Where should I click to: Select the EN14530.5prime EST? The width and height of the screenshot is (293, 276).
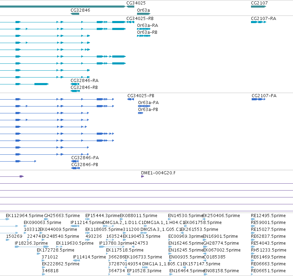pos(169,219)
